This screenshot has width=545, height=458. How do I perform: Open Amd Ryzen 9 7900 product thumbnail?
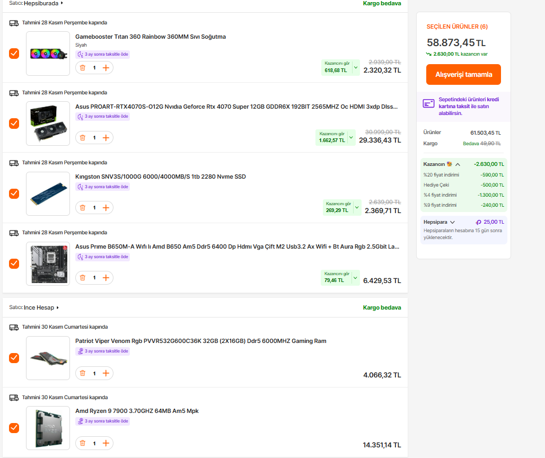click(x=48, y=428)
